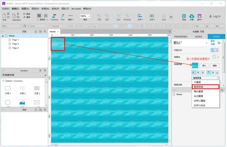Search pages with the magnifier icon
Screen dimensions: 227x147
[45, 31]
